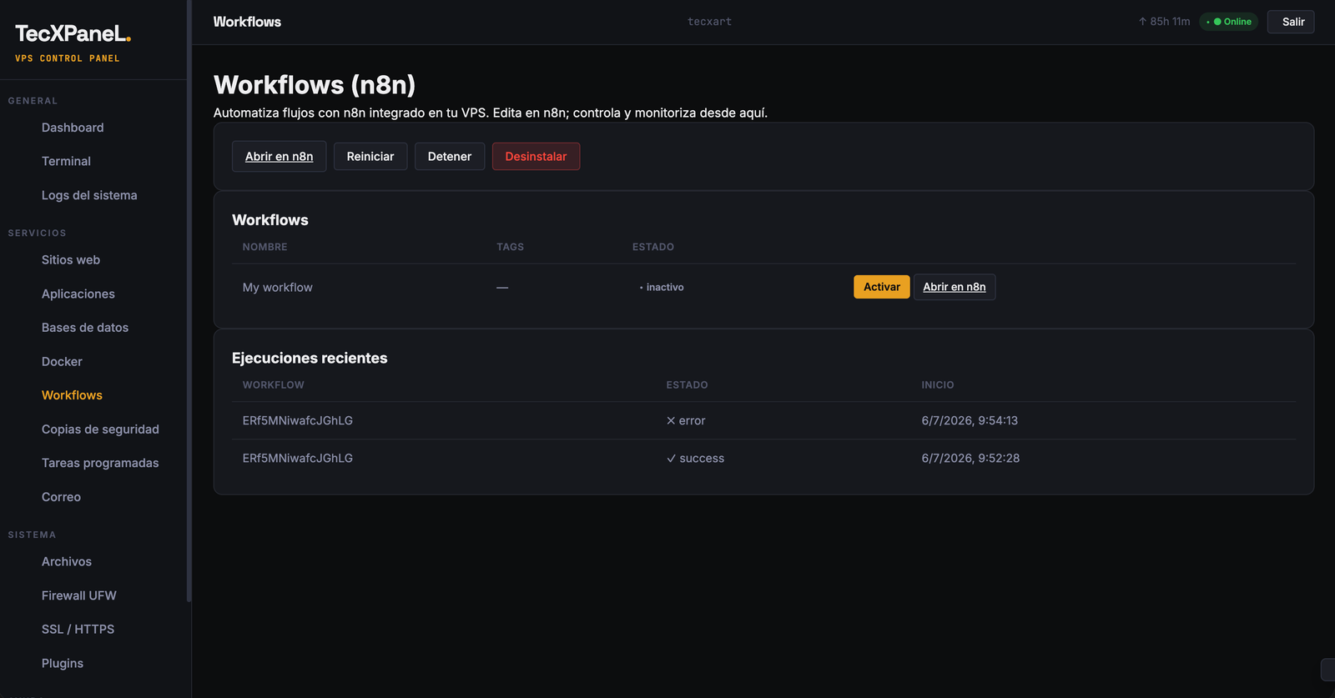The width and height of the screenshot is (1335, 698).
Task: Click the My workflow name cell
Action: tap(278, 287)
